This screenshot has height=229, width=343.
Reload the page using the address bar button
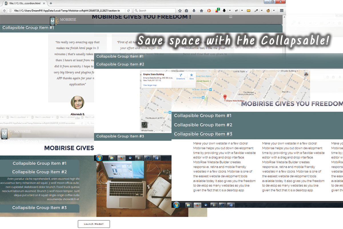(x=129, y=11)
